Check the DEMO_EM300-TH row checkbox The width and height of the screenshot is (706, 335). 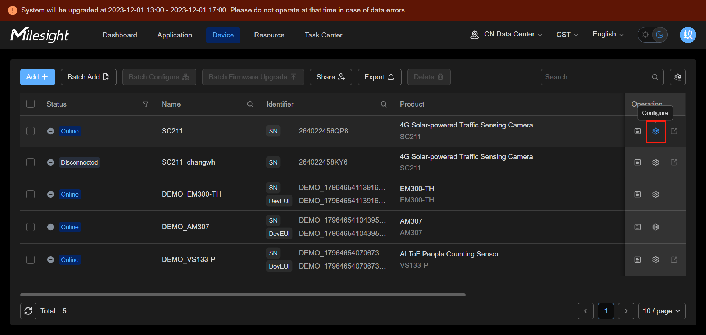point(31,194)
